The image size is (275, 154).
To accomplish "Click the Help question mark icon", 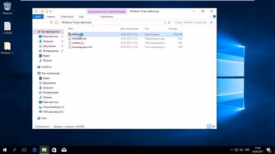I will coord(214,16).
